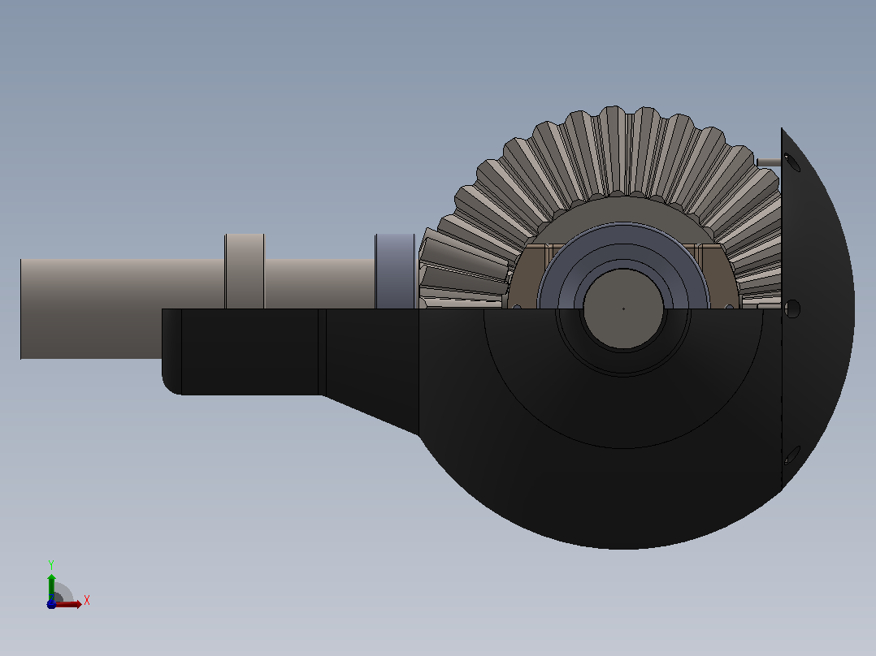Click the green Y axis arrow of the triad
The height and width of the screenshot is (656, 876).
[x=51, y=587]
